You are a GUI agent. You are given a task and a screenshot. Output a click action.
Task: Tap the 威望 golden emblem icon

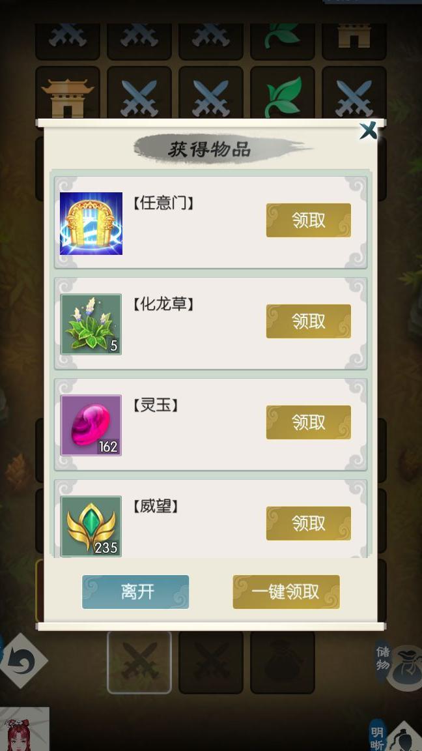[x=91, y=526]
